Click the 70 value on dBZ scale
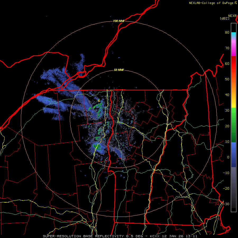 pyautogui.click(x=227, y=48)
